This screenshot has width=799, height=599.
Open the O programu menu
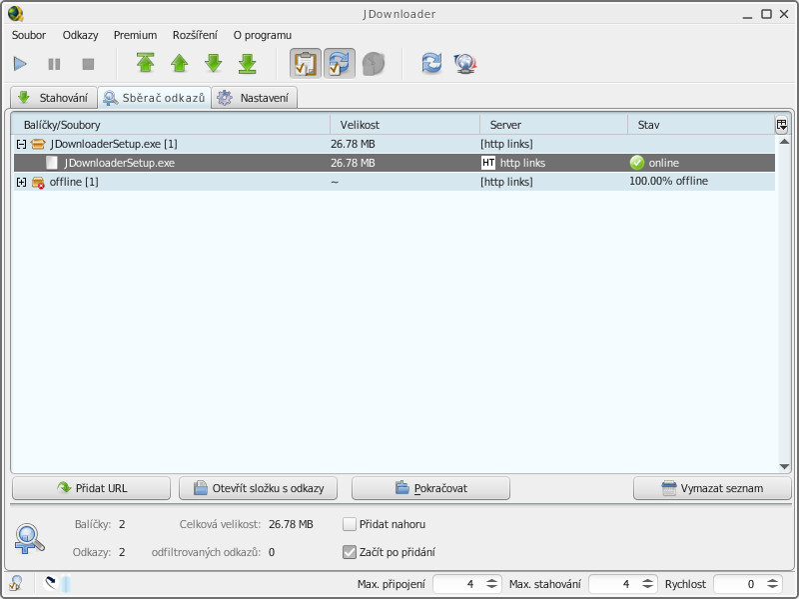[x=263, y=35]
